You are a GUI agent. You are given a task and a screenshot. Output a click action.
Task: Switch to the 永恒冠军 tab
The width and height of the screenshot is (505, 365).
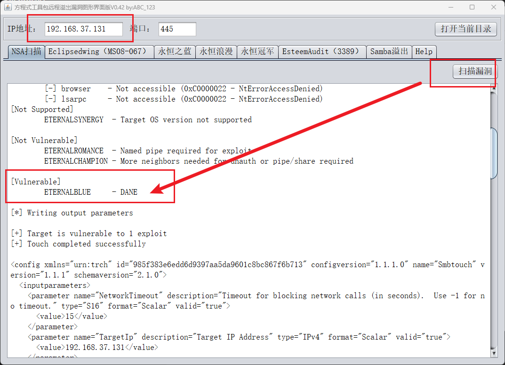pos(257,52)
